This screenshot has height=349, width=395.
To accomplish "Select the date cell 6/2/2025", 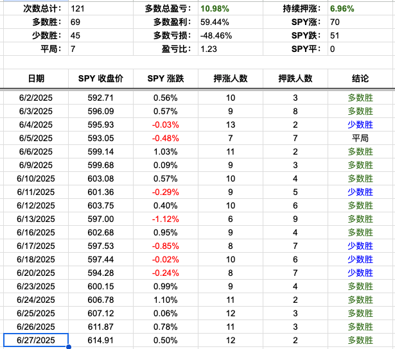I will tap(36, 98).
